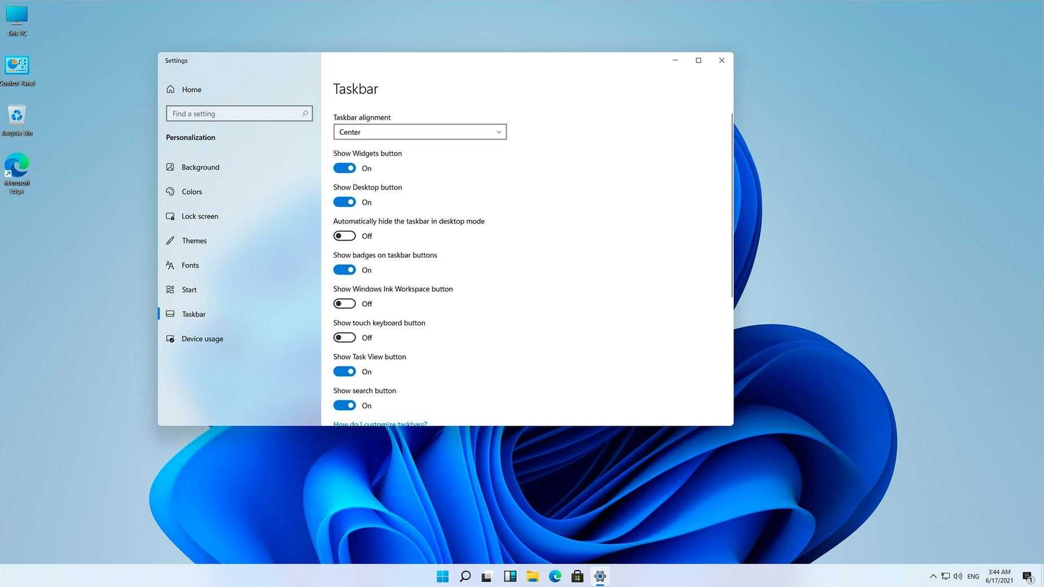Enable automatically hide the taskbar toggle
Screen dimensions: 1044x587
click(344, 236)
